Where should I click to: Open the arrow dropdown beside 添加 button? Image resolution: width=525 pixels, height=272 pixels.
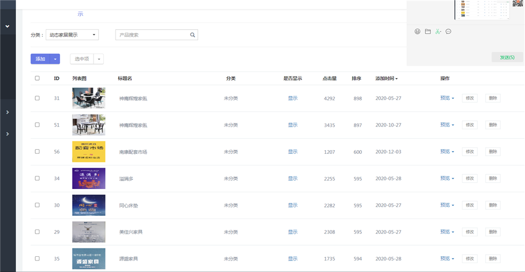(x=55, y=59)
